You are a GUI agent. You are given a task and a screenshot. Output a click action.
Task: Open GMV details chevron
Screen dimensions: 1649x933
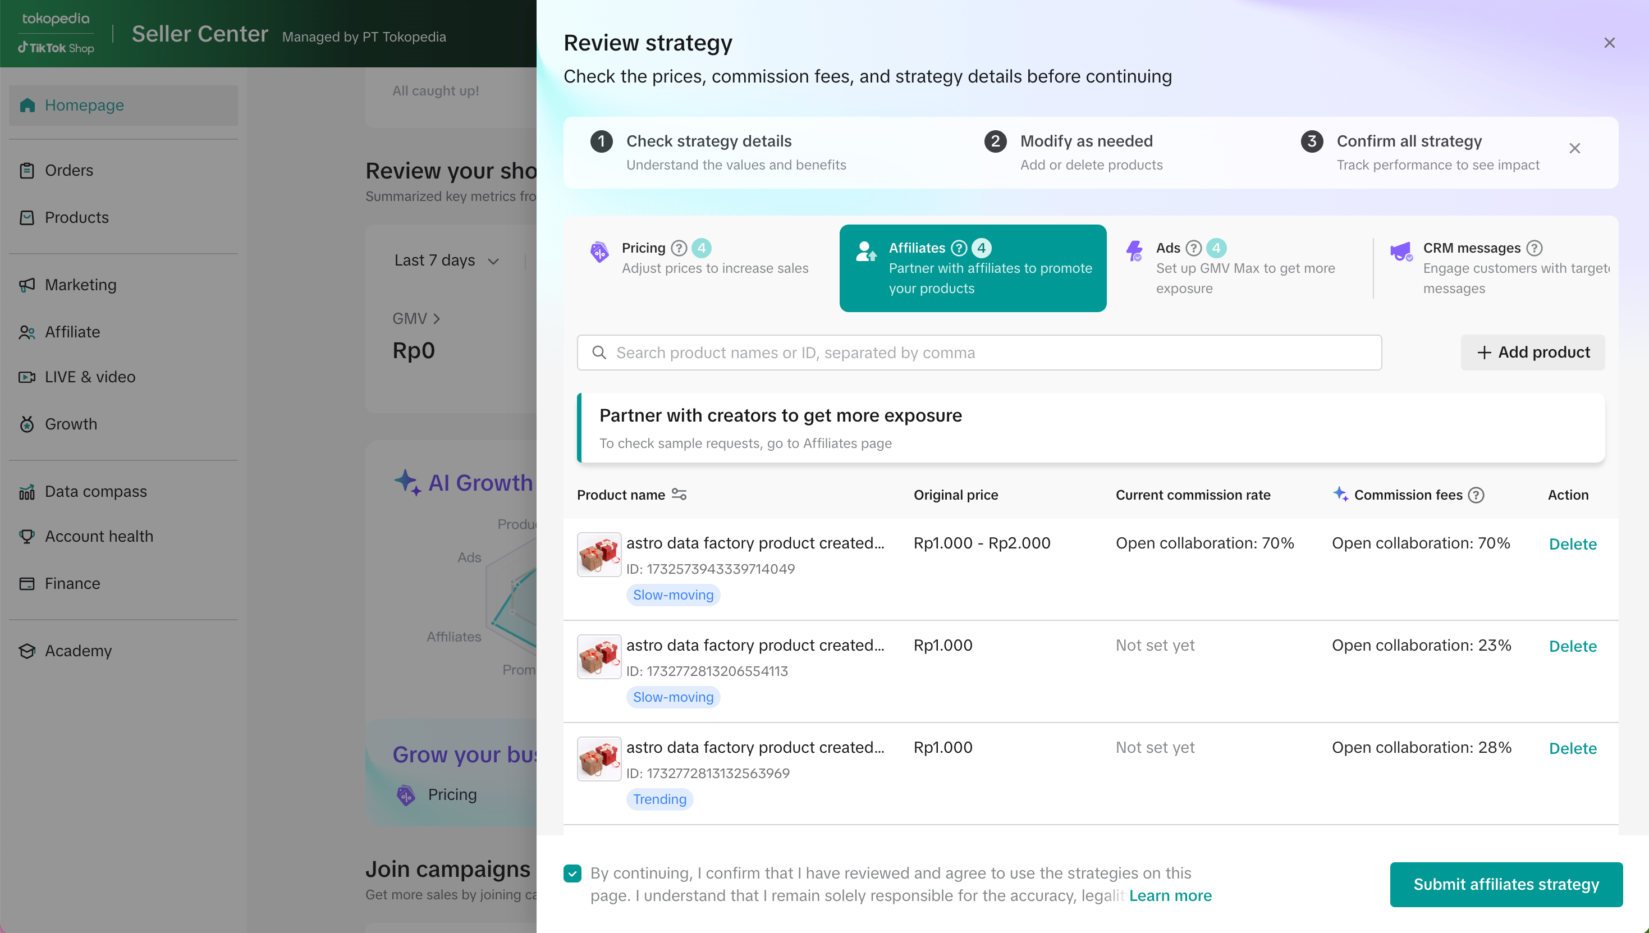tap(436, 318)
